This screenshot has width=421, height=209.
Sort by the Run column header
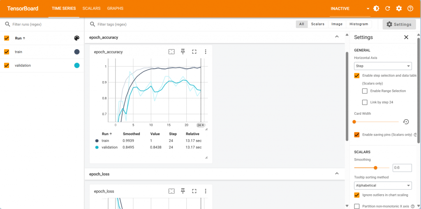click(20, 38)
